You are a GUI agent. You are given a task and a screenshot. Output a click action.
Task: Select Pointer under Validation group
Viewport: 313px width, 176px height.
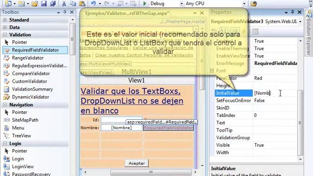20,43
